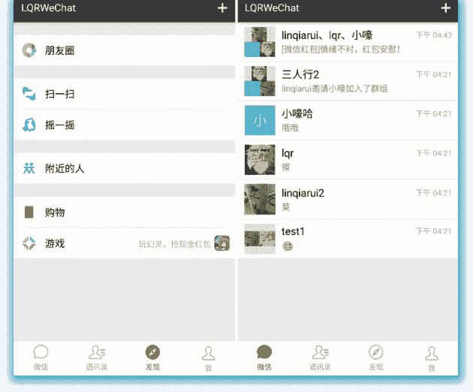The width and height of the screenshot is (473, 392).
Task: Open the 朋友圈 Moments icon
Action: [x=29, y=50]
